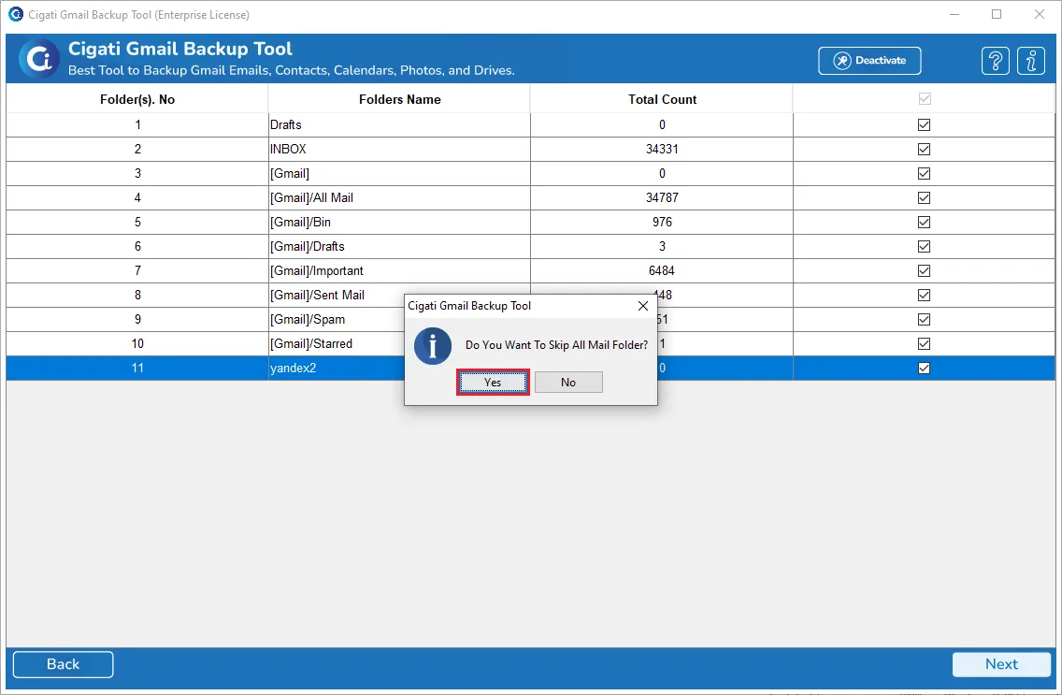Click the Deactivate button
This screenshot has height=695, width=1062.
(x=869, y=60)
